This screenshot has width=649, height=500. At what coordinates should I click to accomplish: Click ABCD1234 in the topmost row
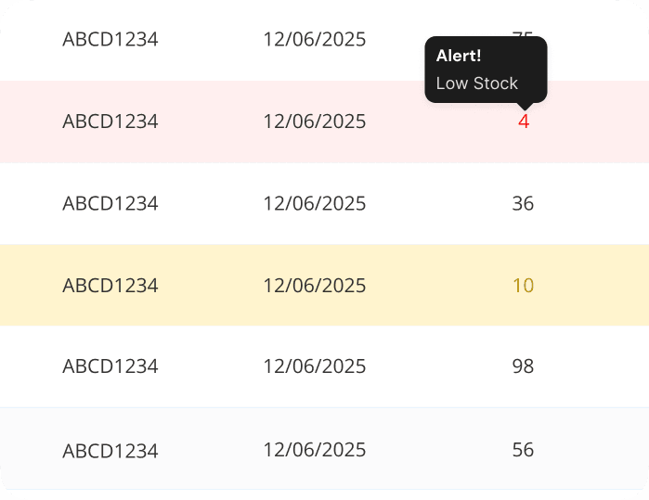(x=110, y=40)
